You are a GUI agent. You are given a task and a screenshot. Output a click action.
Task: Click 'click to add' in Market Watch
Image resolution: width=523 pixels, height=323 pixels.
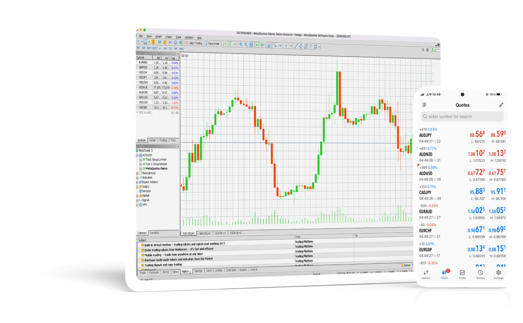click(145, 112)
